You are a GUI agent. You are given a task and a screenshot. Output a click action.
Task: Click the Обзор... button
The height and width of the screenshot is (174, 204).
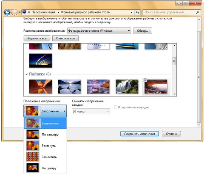tap(142, 30)
